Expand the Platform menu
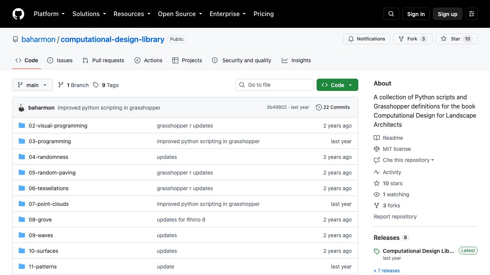490x275 pixels. (49, 14)
